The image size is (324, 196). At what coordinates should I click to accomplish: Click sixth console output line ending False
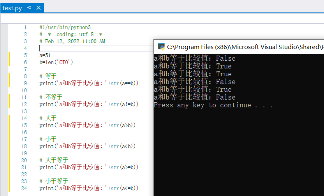194,97
